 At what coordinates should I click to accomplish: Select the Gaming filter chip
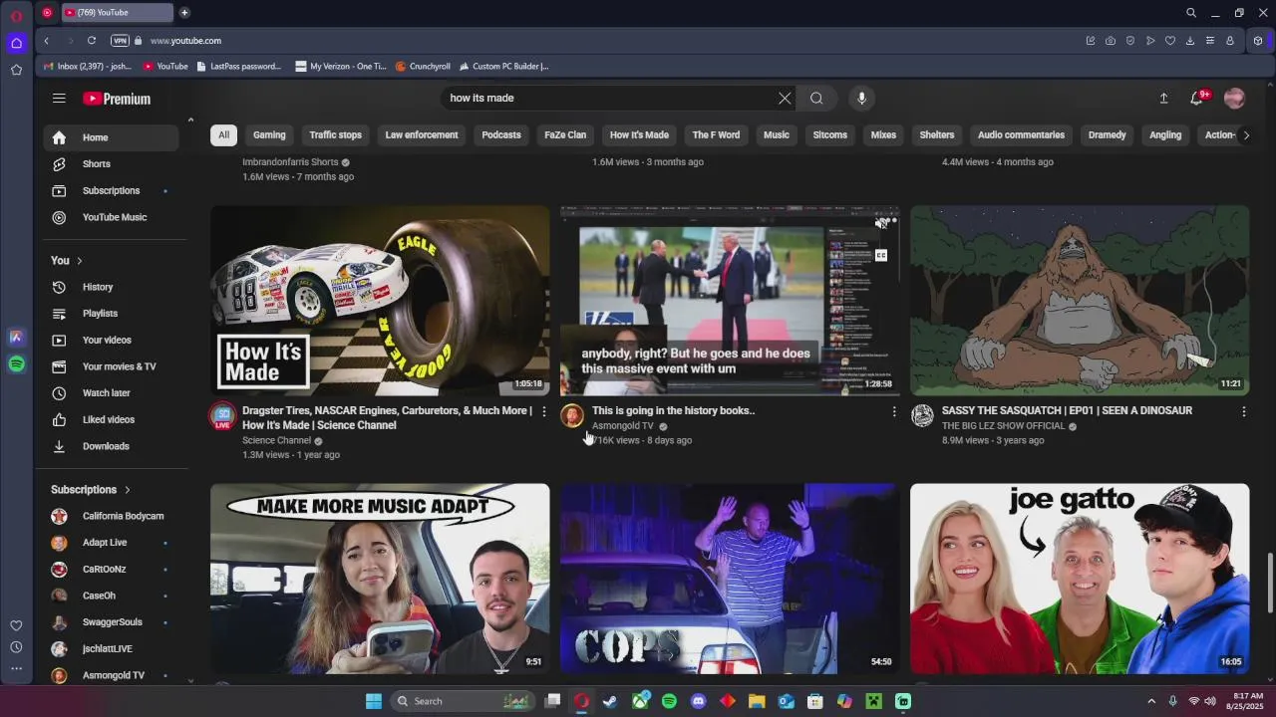pyautogui.click(x=269, y=134)
